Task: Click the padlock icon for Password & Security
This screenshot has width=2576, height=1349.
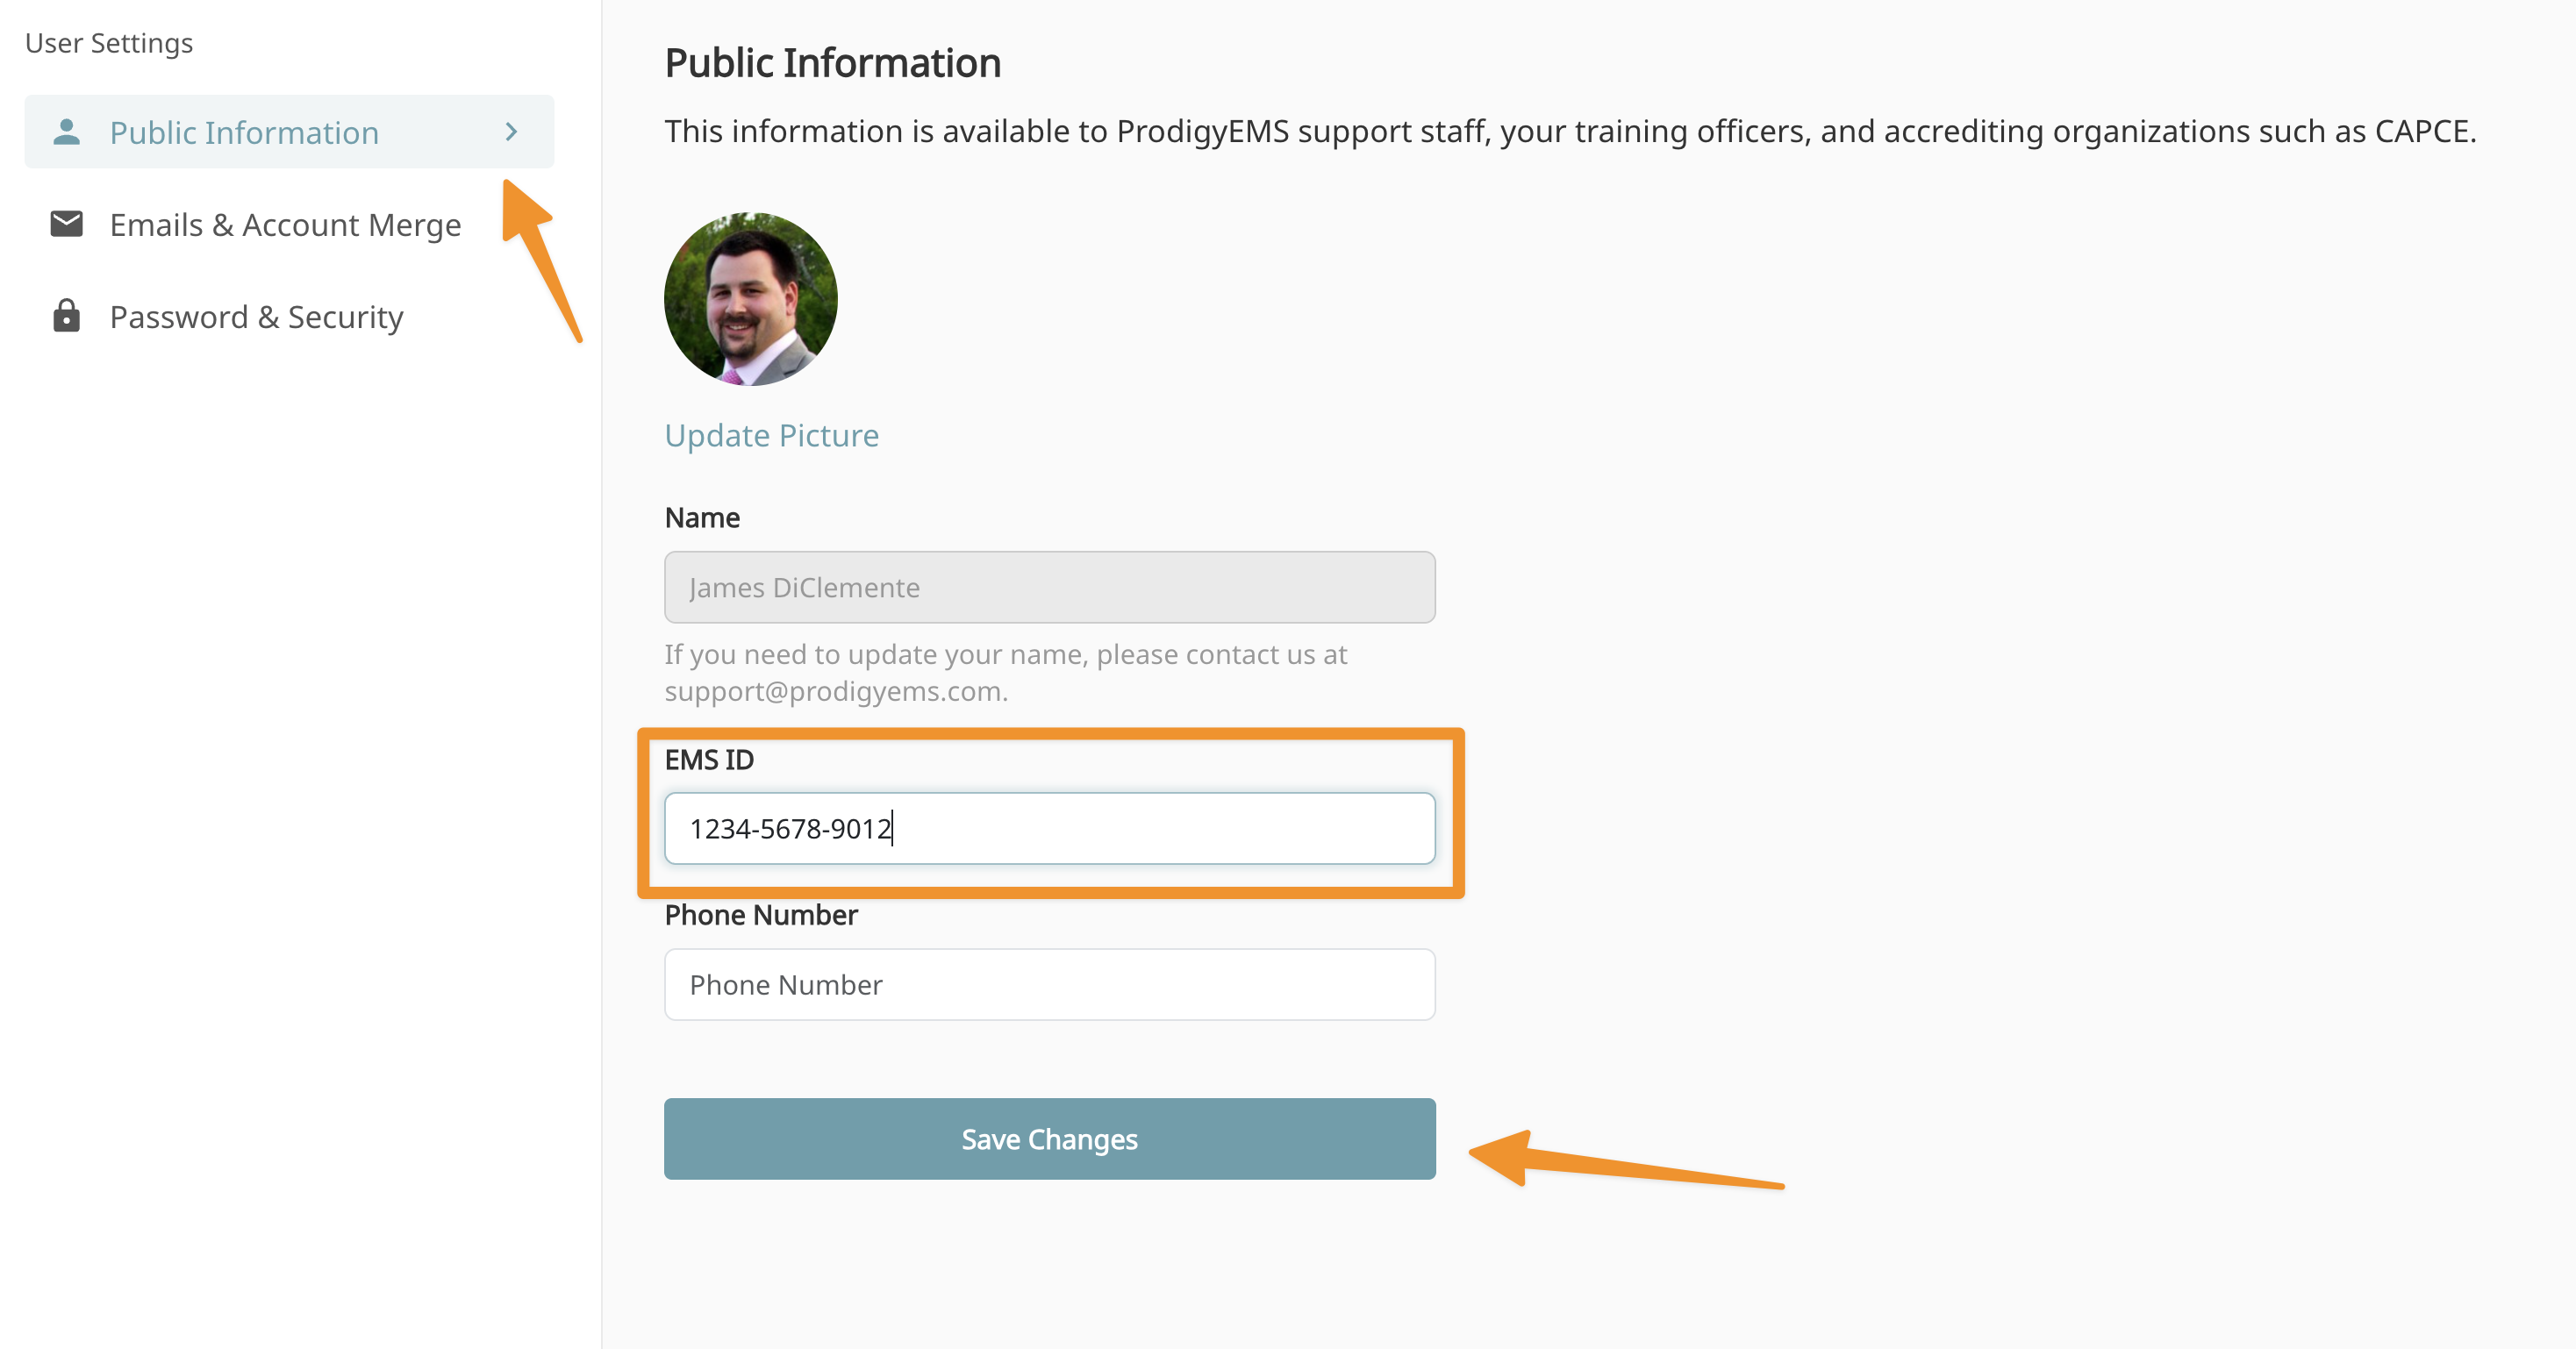Action: [x=66, y=316]
